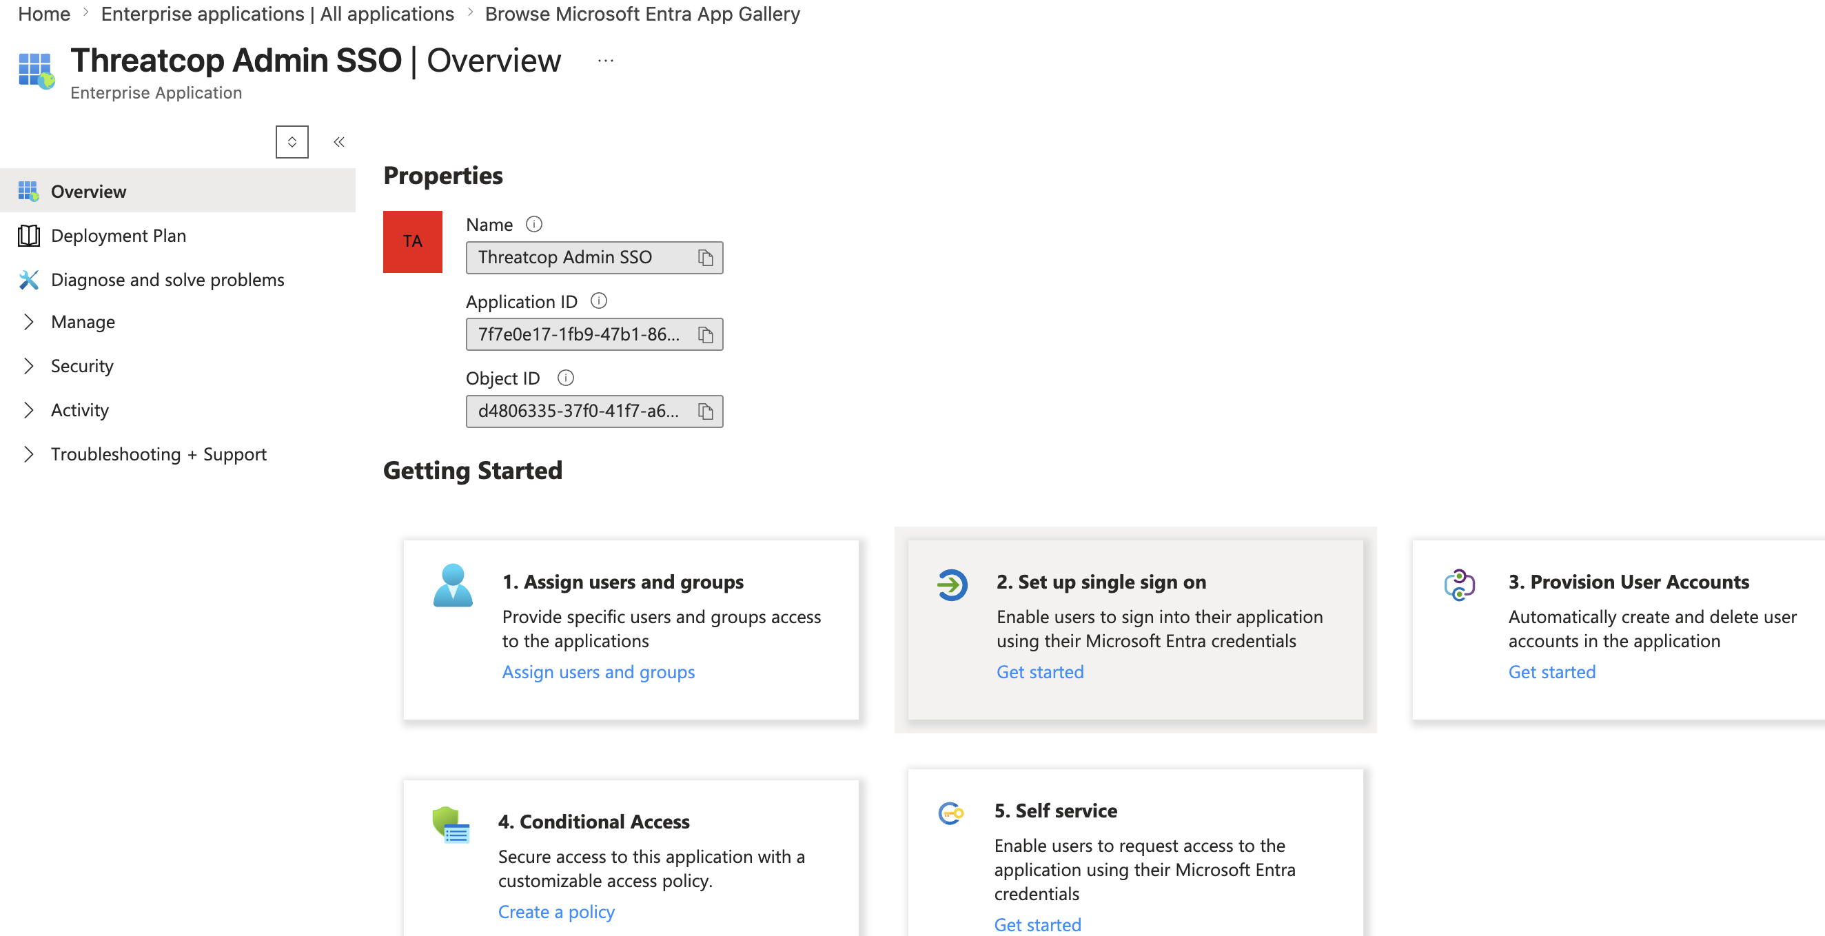Click the Deployment Plan book icon
Viewport: 1825px width, 936px height.
28,236
